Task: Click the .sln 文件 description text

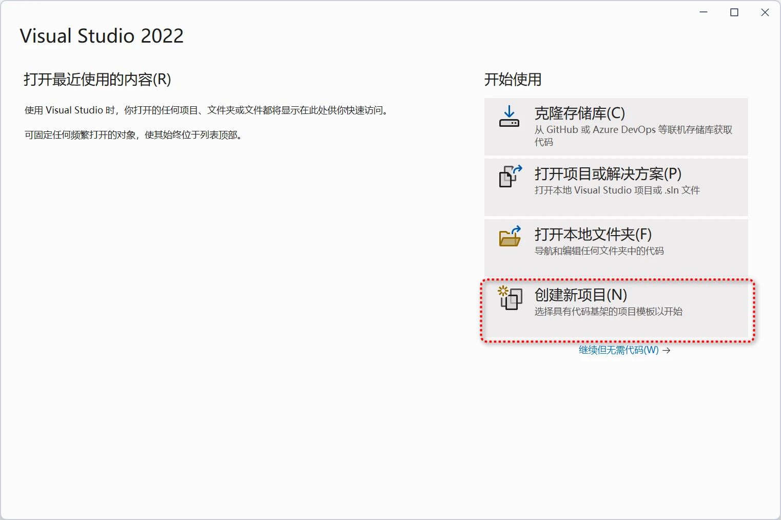Action: click(617, 190)
